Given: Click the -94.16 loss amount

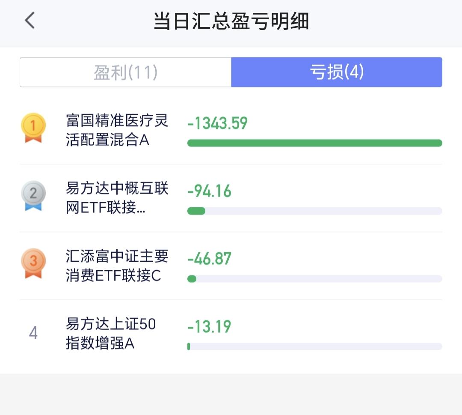Looking at the screenshot, I should click(209, 191).
